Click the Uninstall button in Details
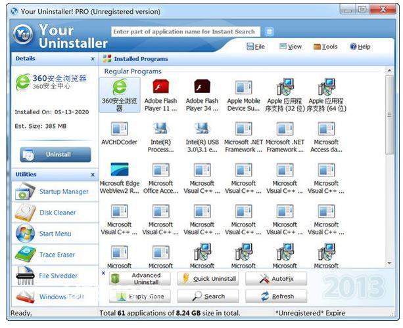 pos(55,154)
